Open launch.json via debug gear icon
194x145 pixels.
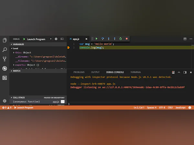[56, 39]
